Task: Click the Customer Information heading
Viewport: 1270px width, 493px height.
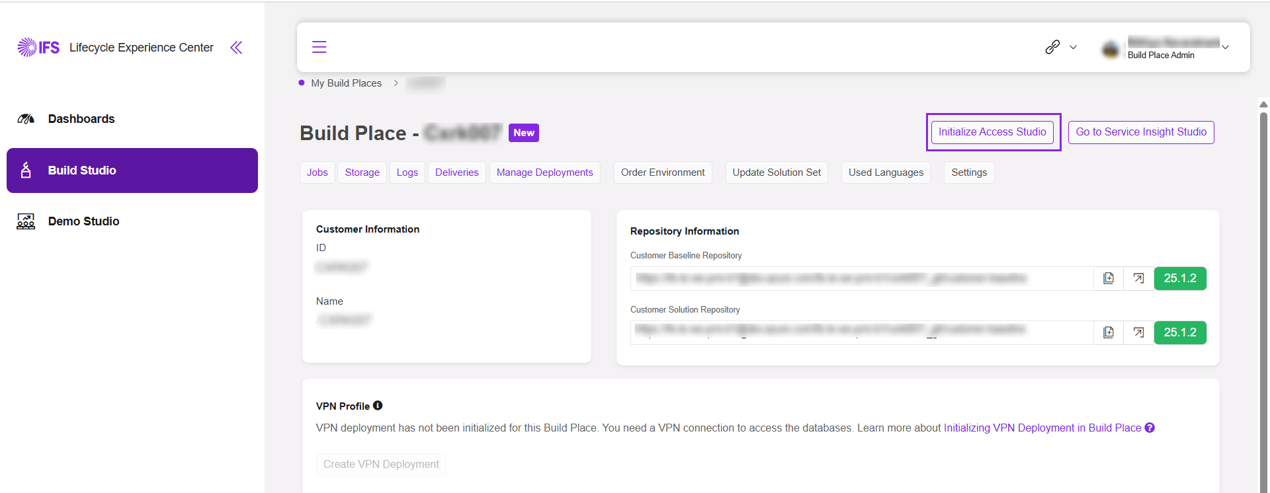Action: tap(368, 229)
